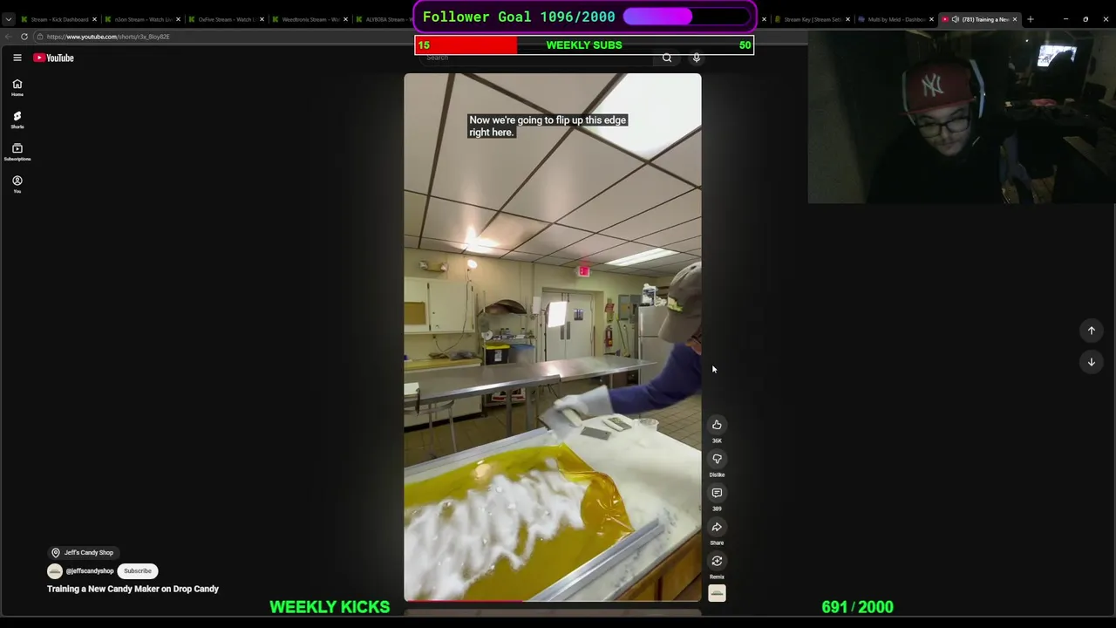Close the OxFive Stream tab
The width and height of the screenshot is (1116, 628).
[x=262, y=19]
